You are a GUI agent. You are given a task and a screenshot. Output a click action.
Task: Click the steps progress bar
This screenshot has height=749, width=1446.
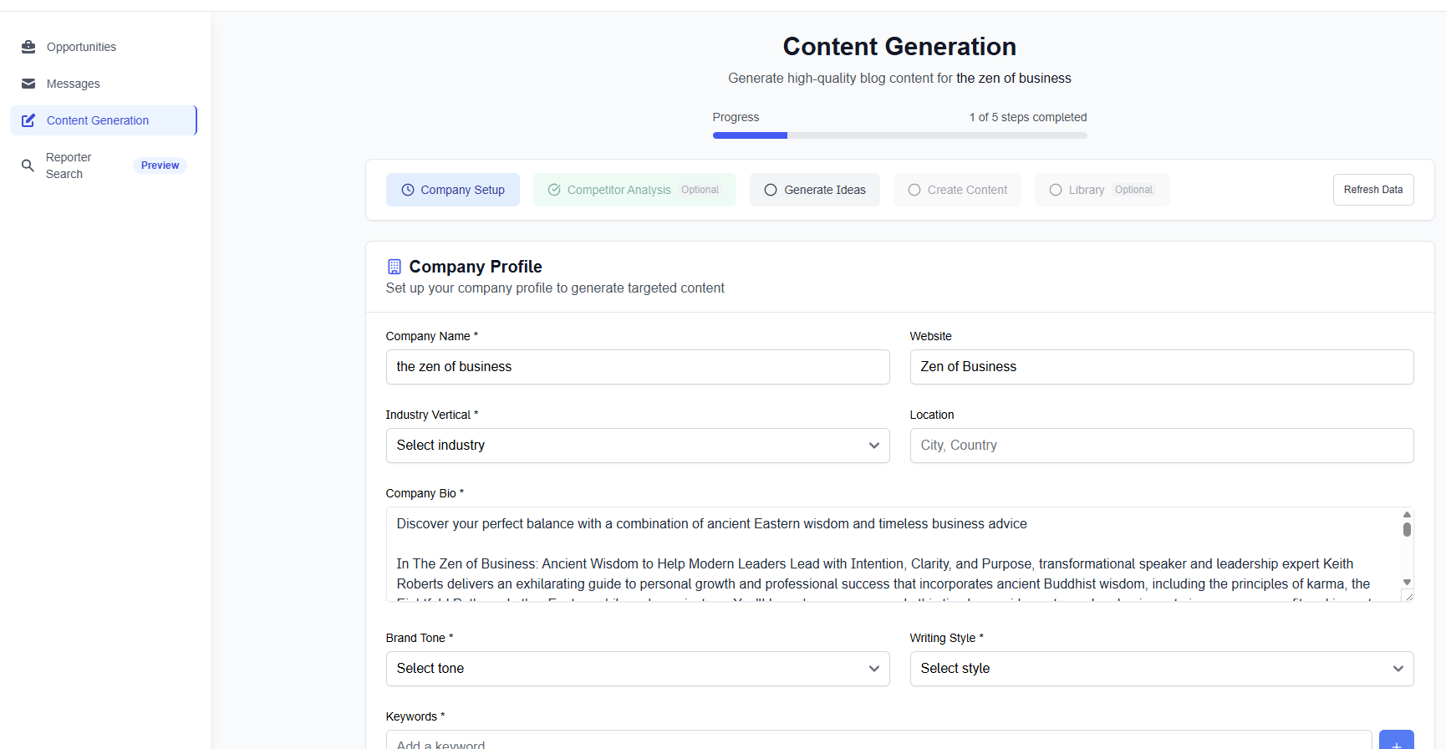[x=899, y=135]
